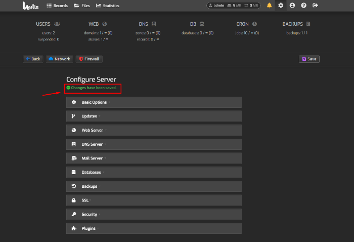Image resolution: width=354 pixels, height=242 pixels.
Task: Click the admin account usage pill
Action: [234, 6]
